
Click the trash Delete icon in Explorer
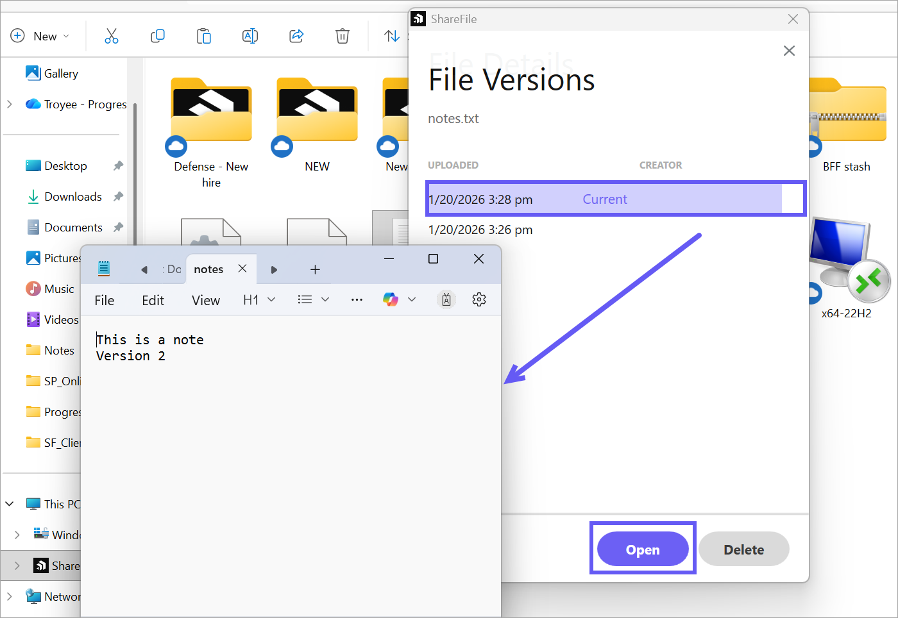point(342,36)
